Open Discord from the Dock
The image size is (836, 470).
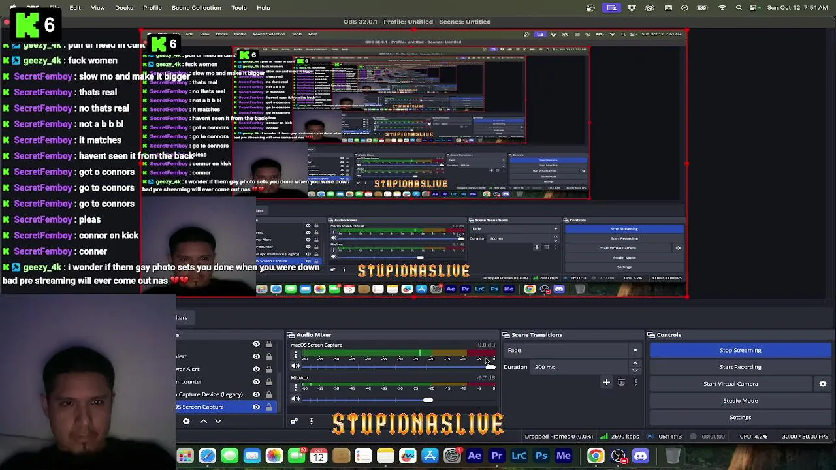click(640, 456)
